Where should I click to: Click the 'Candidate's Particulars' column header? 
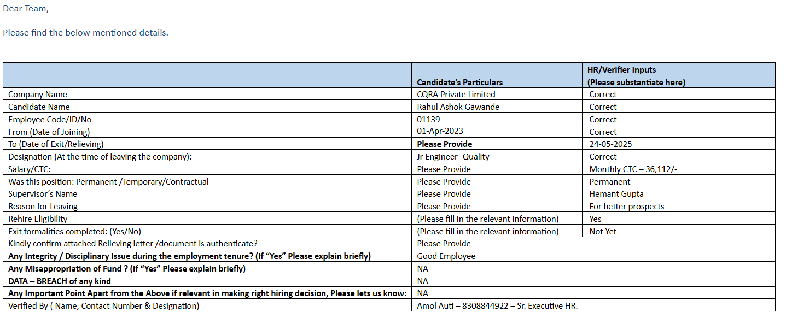459,83
